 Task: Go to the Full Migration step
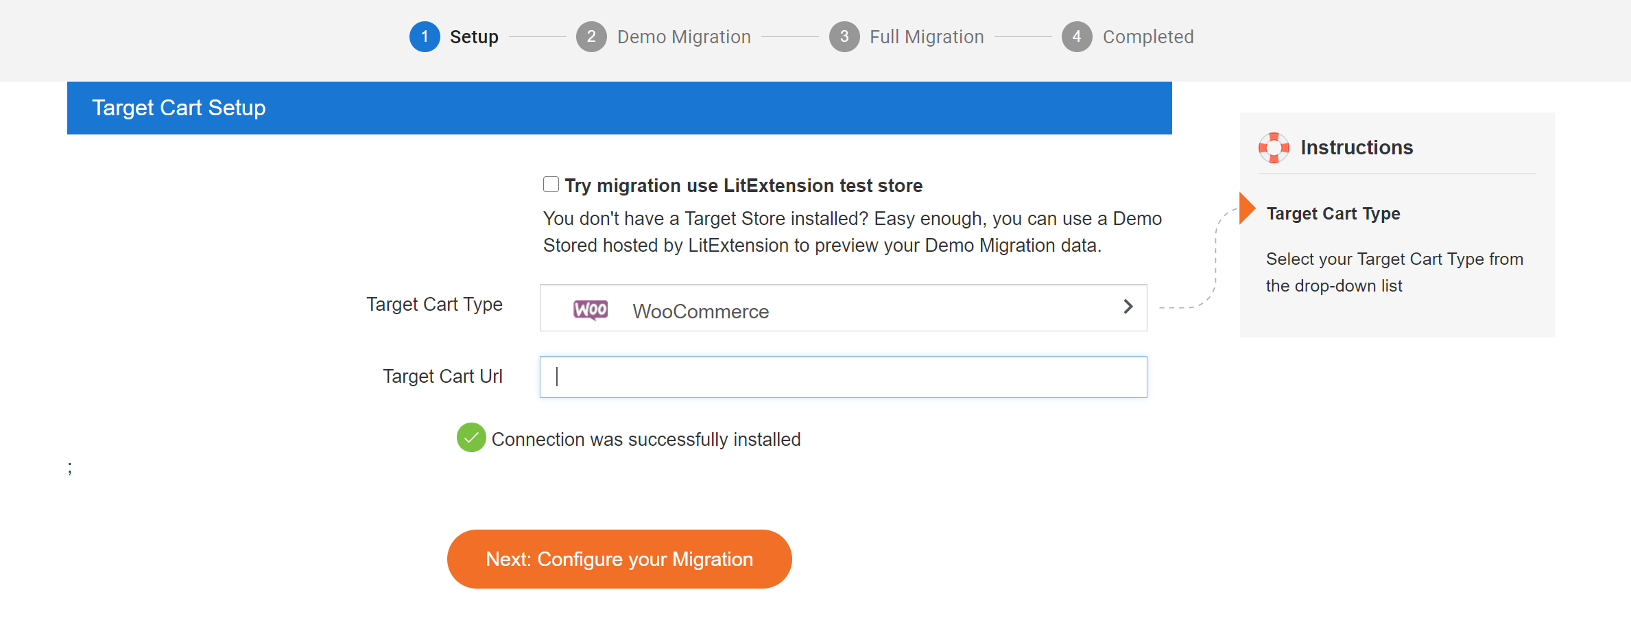(x=927, y=37)
